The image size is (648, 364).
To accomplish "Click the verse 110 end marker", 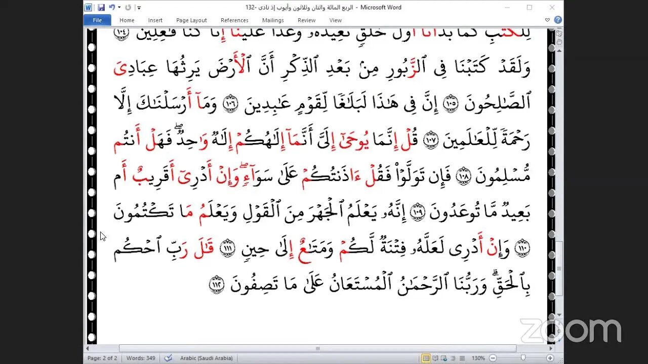I will [522, 249].
